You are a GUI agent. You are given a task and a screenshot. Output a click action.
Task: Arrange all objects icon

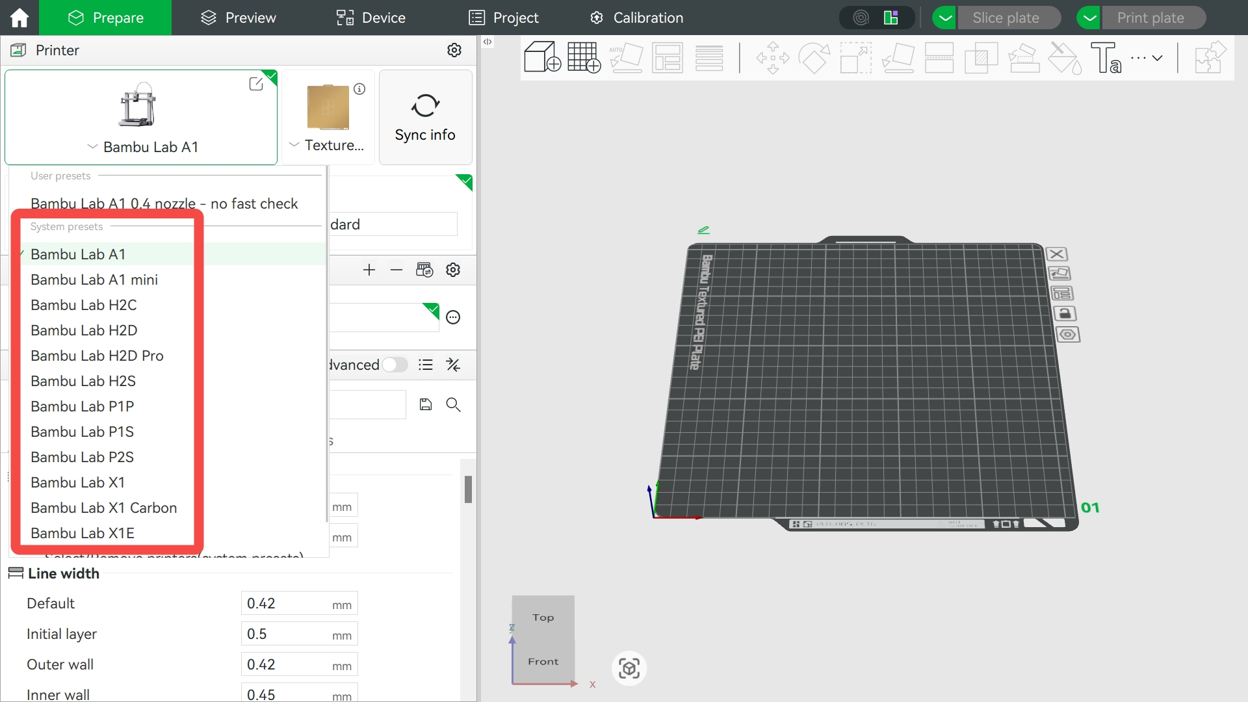[x=668, y=57]
